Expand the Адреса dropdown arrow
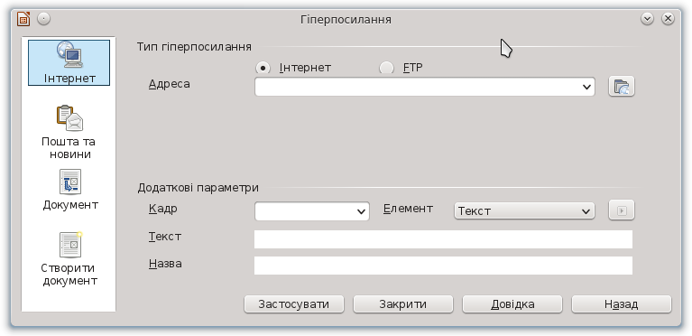This screenshot has height=336, width=692. point(586,87)
